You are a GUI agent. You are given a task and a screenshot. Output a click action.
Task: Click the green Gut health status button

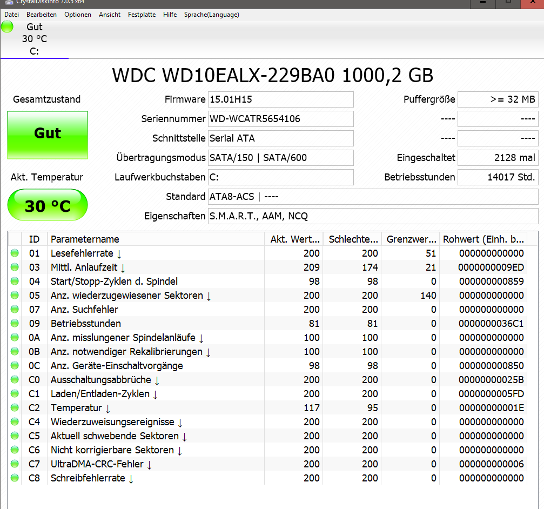tap(48, 135)
